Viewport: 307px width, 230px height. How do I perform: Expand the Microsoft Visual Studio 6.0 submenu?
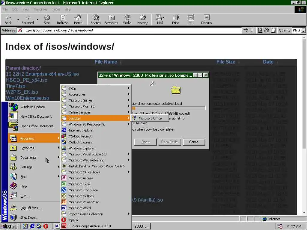[x=96, y=154]
